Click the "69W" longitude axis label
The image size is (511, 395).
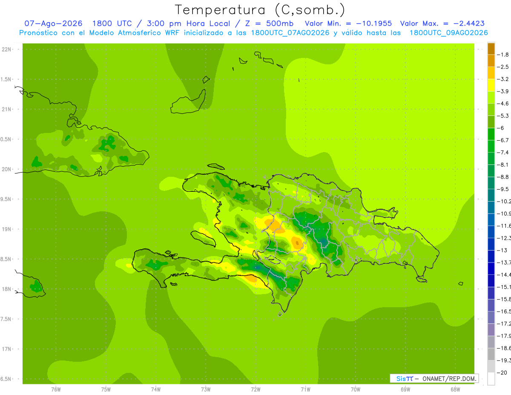[x=405, y=389]
